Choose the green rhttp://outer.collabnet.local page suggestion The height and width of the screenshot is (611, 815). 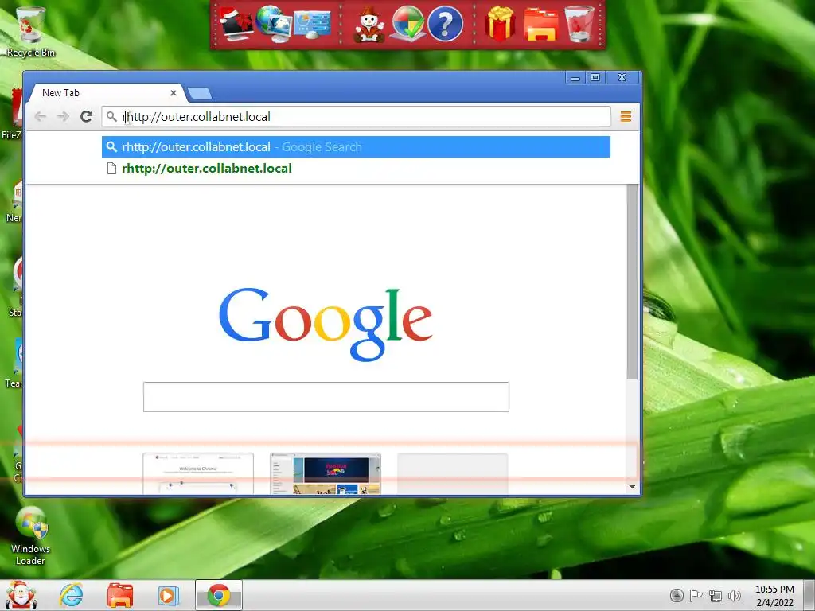(356, 169)
